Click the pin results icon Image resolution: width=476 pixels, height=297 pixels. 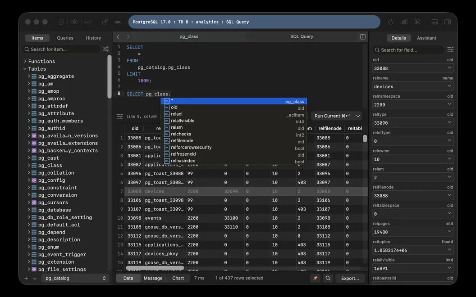(315, 278)
